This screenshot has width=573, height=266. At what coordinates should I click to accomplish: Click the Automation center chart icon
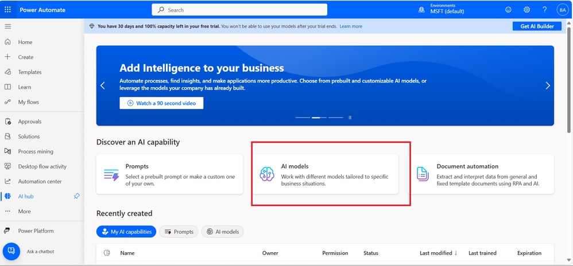tap(7, 181)
